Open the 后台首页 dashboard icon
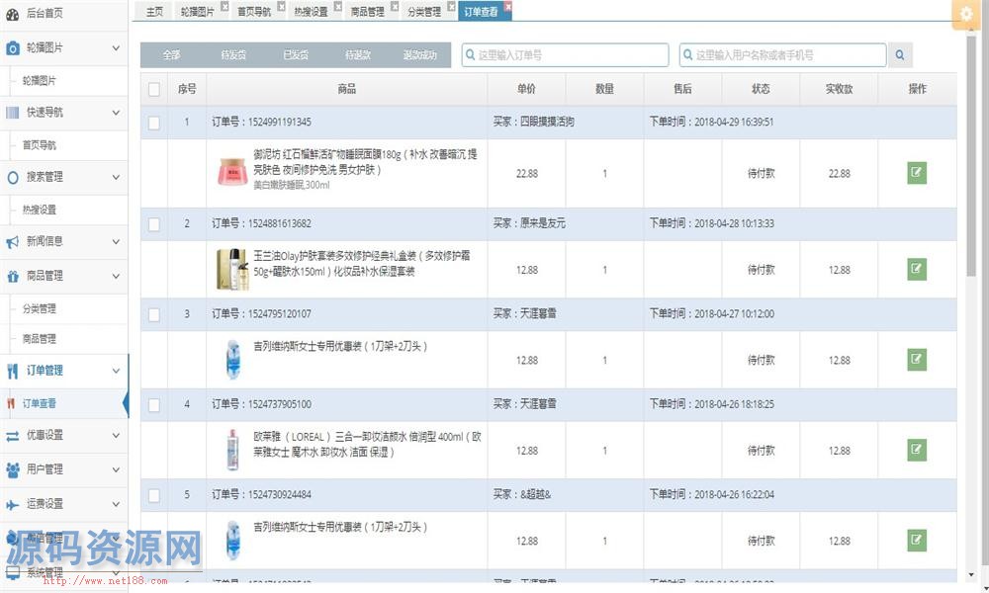This screenshot has width=989, height=593. click(12, 14)
